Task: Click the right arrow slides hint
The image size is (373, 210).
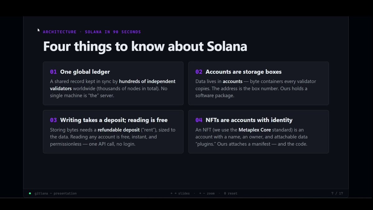Action: pos(175,193)
